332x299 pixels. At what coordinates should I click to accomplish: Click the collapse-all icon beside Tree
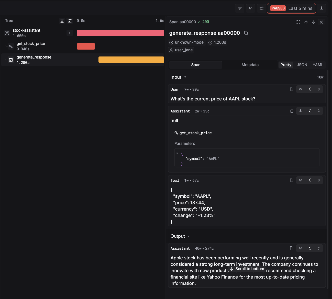point(70,21)
